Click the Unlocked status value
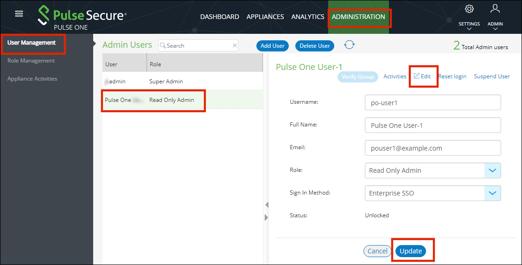This screenshot has width=522, height=265. point(377,215)
